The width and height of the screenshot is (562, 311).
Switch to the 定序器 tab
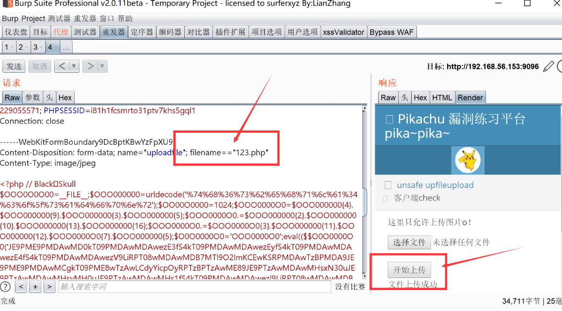[142, 32]
